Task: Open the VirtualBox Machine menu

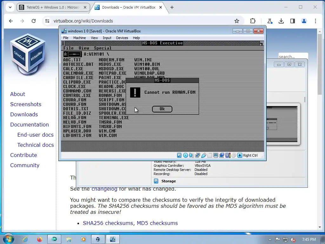Action: click(79, 38)
